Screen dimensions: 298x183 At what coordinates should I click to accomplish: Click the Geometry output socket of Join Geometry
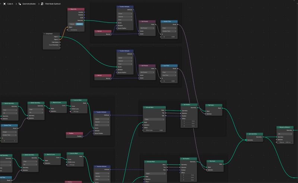[x=263, y=137]
